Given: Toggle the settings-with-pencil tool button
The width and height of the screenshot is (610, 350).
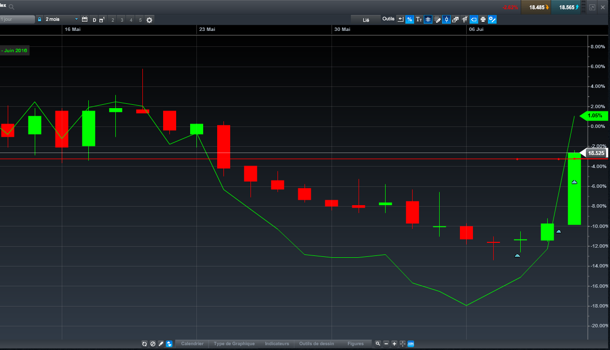Looking at the screenshot, I should [492, 19].
